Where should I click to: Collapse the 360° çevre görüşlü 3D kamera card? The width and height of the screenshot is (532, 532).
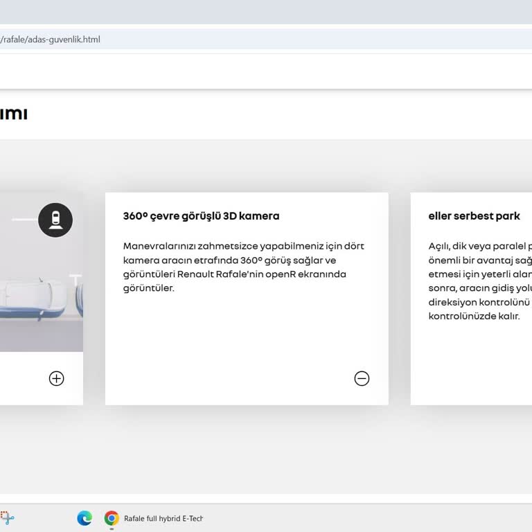(362, 378)
